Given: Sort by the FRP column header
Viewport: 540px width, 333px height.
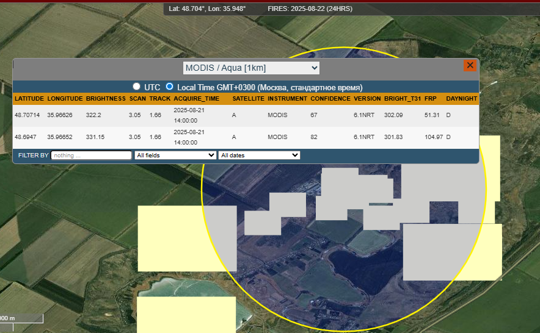Looking at the screenshot, I should [431, 98].
